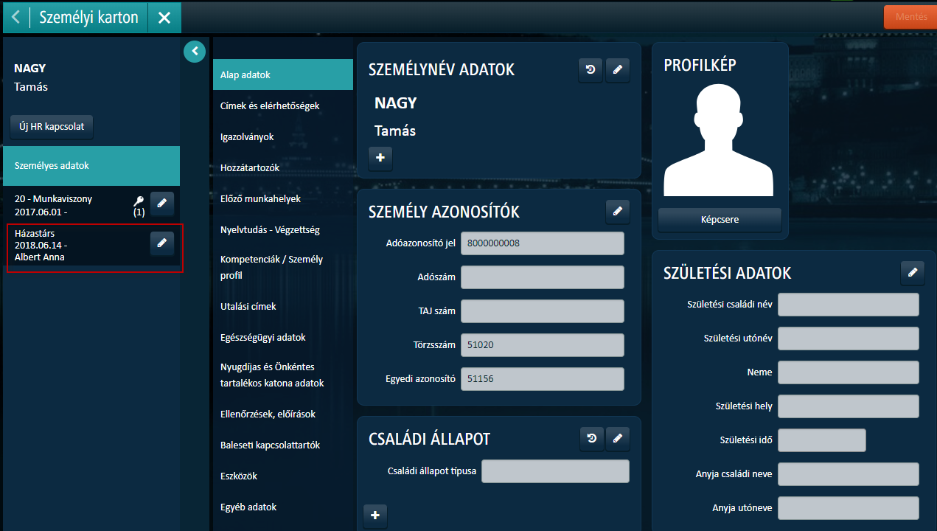
Task: Click the Adószám input field
Action: [x=542, y=277]
